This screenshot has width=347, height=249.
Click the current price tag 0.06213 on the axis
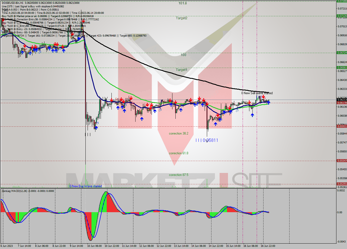(x=342, y=100)
